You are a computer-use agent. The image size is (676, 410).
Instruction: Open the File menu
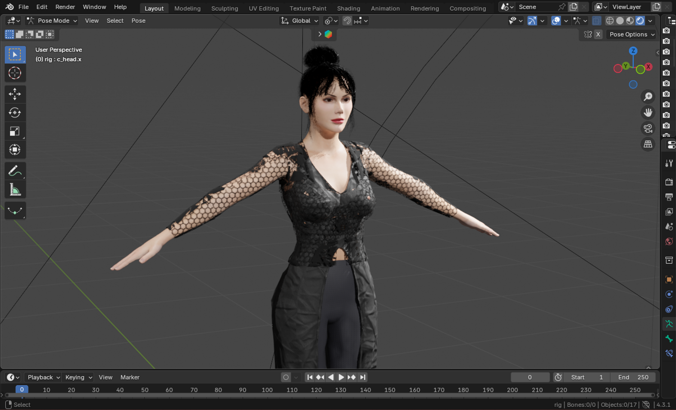tap(23, 7)
